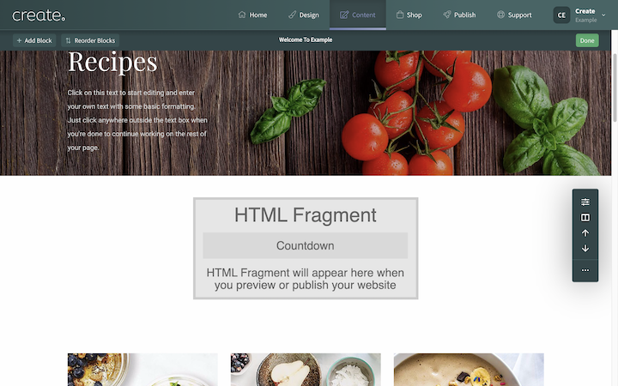Open the Home menu item
The image size is (618, 386).
click(x=252, y=15)
